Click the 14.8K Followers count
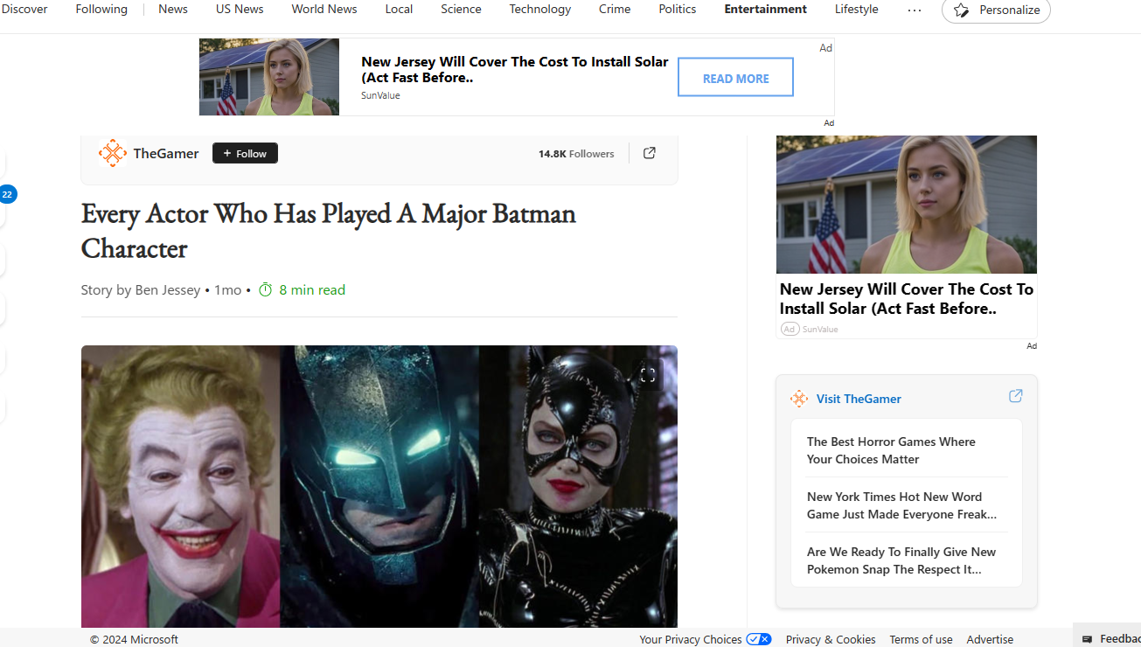This screenshot has height=647, width=1141. 576,154
